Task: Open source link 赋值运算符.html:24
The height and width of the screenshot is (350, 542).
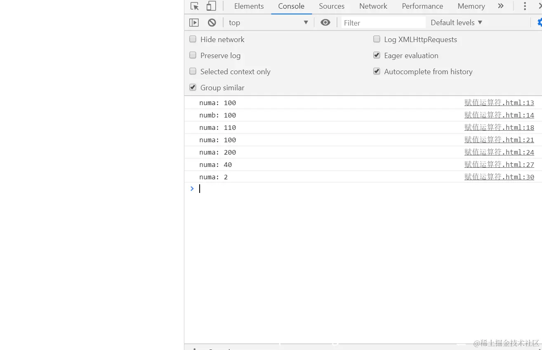Action: pos(499,152)
